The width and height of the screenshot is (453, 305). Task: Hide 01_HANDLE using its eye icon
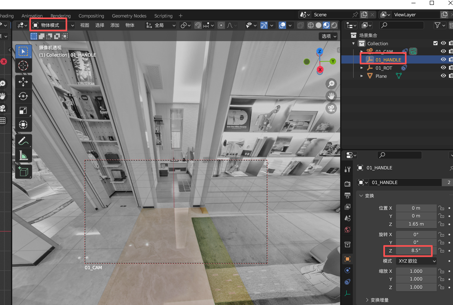(444, 59)
